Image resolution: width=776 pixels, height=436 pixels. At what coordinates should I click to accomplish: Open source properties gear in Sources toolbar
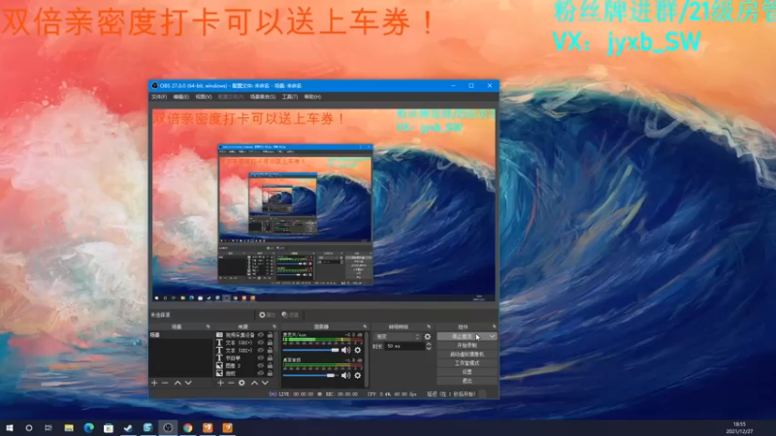click(x=242, y=383)
